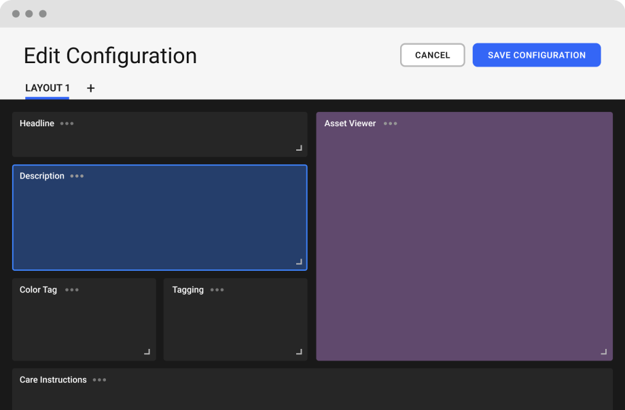Click the Asset Viewer resize handle

tap(603, 352)
